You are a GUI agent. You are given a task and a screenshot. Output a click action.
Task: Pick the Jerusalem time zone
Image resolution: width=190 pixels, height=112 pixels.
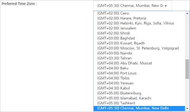point(139,28)
